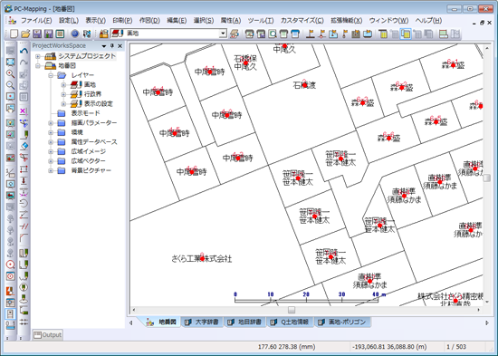Click the highlighted yellow window icon in top toolbar

coord(406,34)
